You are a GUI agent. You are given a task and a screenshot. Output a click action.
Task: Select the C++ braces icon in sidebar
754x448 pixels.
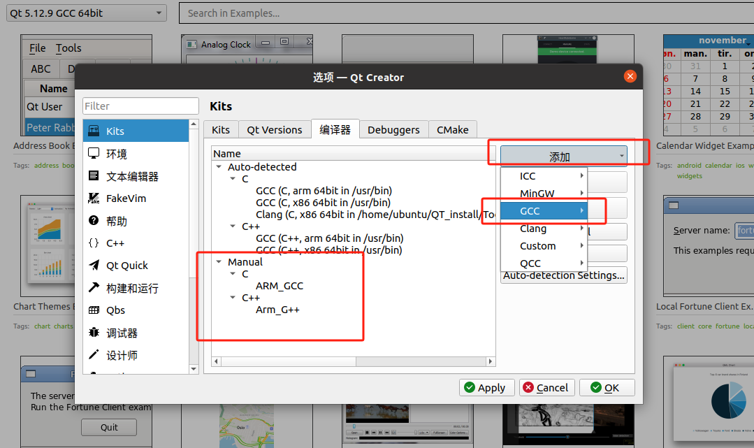coord(94,243)
